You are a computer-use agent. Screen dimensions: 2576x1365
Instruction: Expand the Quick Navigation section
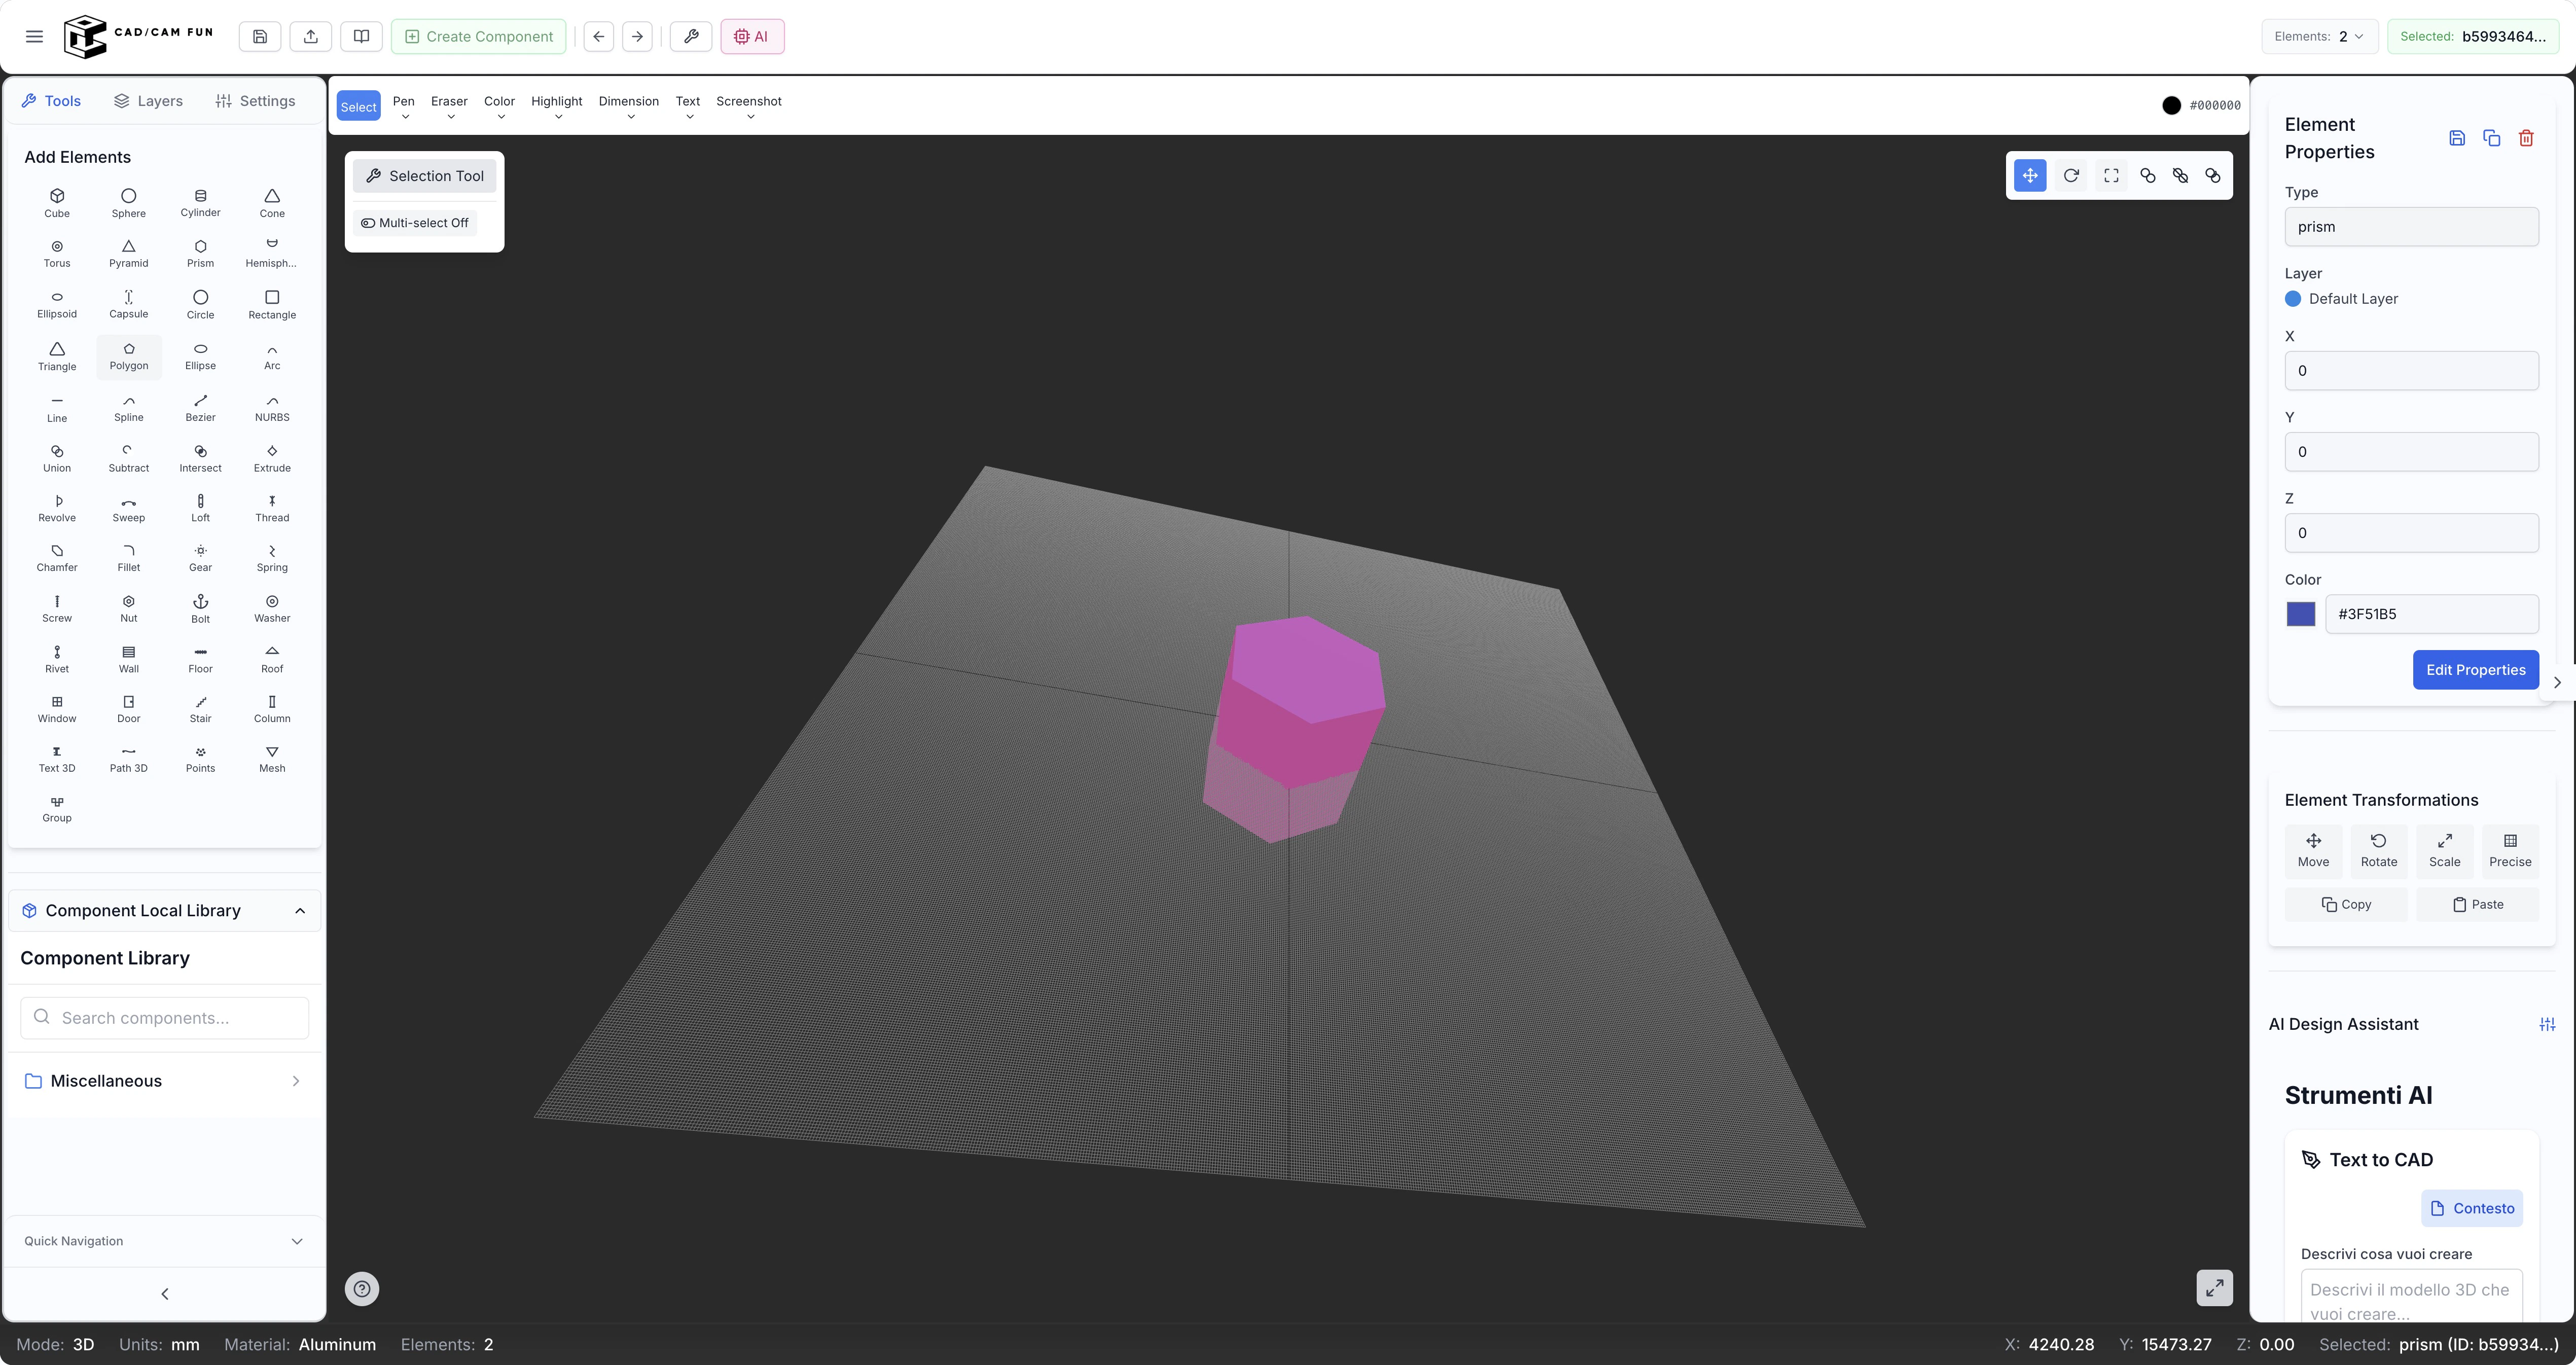[x=164, y=1241]
